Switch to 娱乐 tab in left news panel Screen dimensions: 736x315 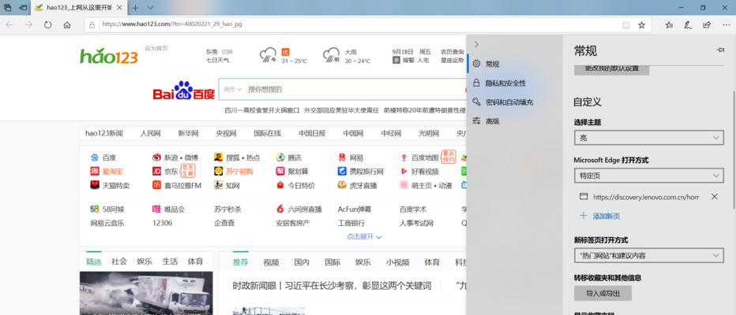(x=145, y=261)
